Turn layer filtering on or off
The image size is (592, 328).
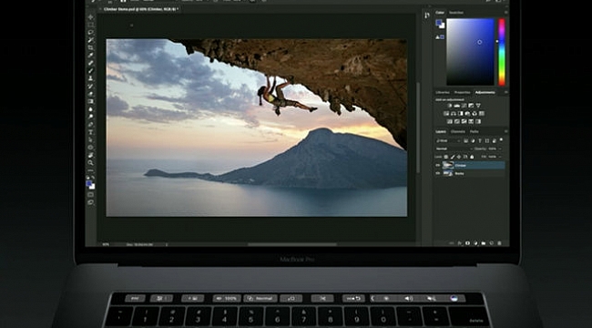tap(501, 139)
